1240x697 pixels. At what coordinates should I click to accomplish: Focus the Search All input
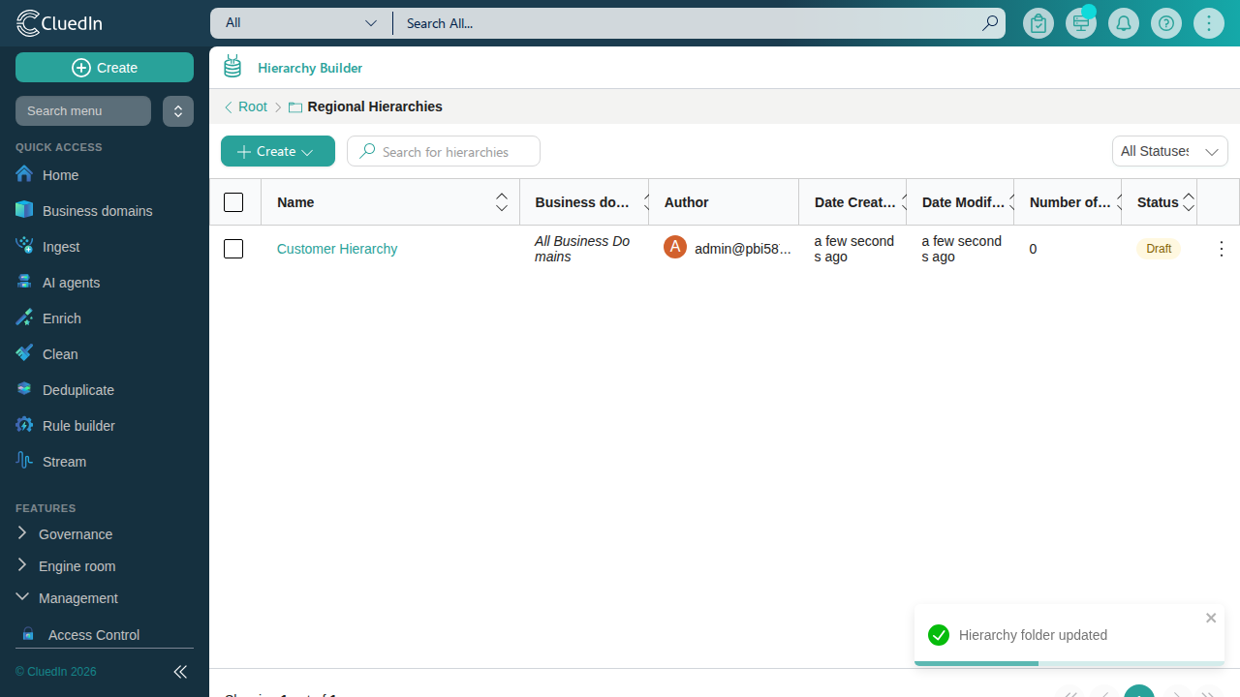(x=688, y=23)
